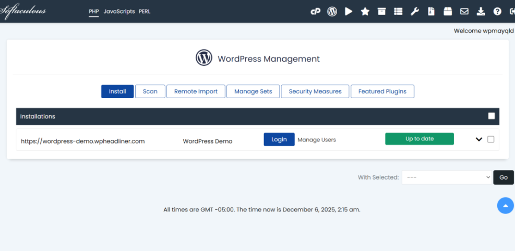
Task: Click the Install button
Action: [117, 91]
